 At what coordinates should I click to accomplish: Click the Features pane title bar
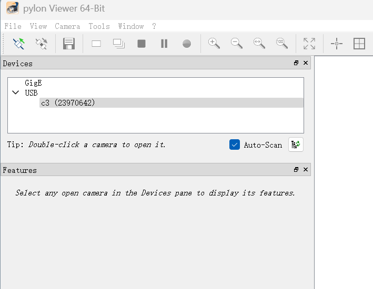click(x=156, y=170)
